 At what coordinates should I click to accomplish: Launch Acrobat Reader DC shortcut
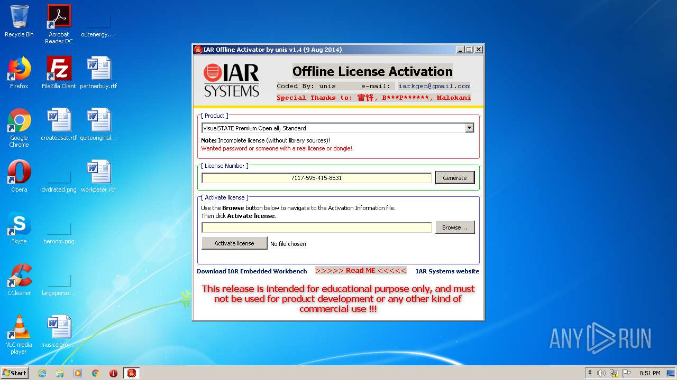pyautogui.click(x=59, y=24)
